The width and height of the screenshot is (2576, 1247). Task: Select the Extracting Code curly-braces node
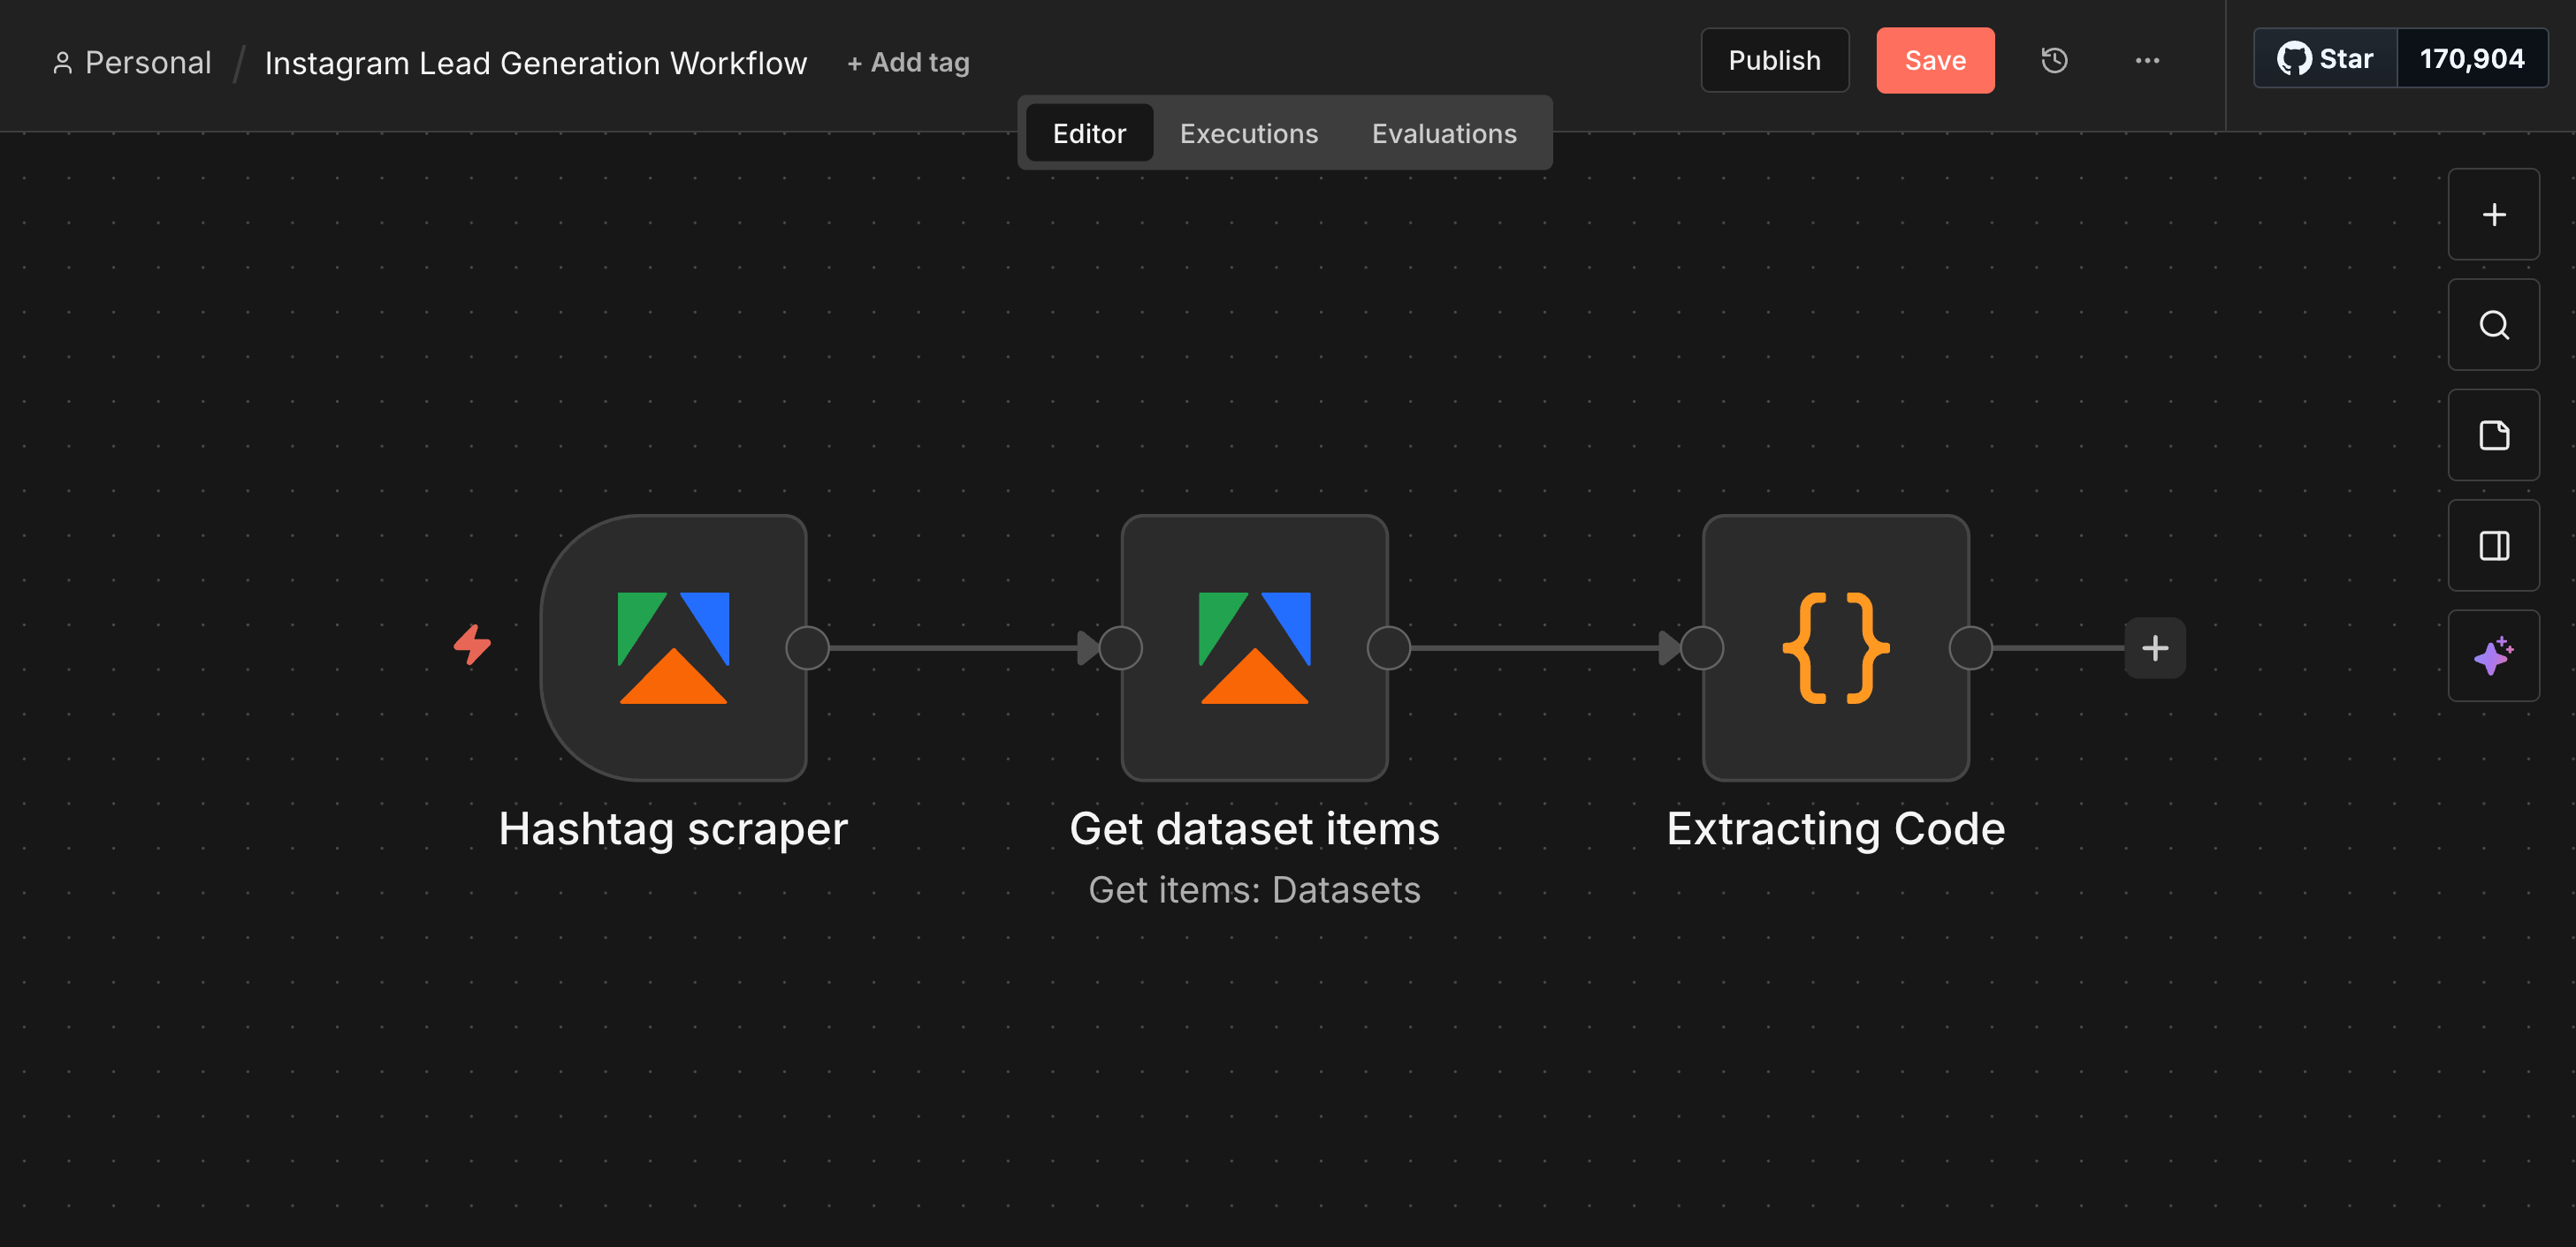[1836, 647]
